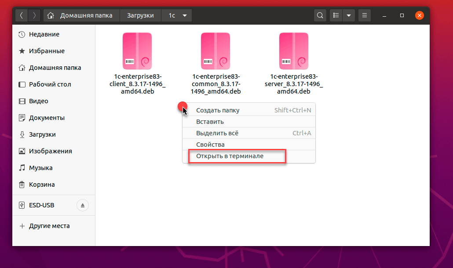Image resolution: width=453 pixels, height=268 pixels.
Task: Click the home icon in path bar
Action: tap(51, 15)
